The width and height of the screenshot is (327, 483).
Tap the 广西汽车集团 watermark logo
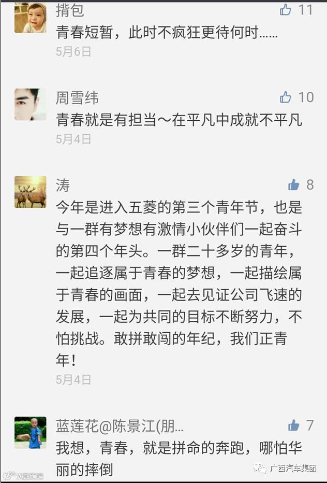pos(285,468)
